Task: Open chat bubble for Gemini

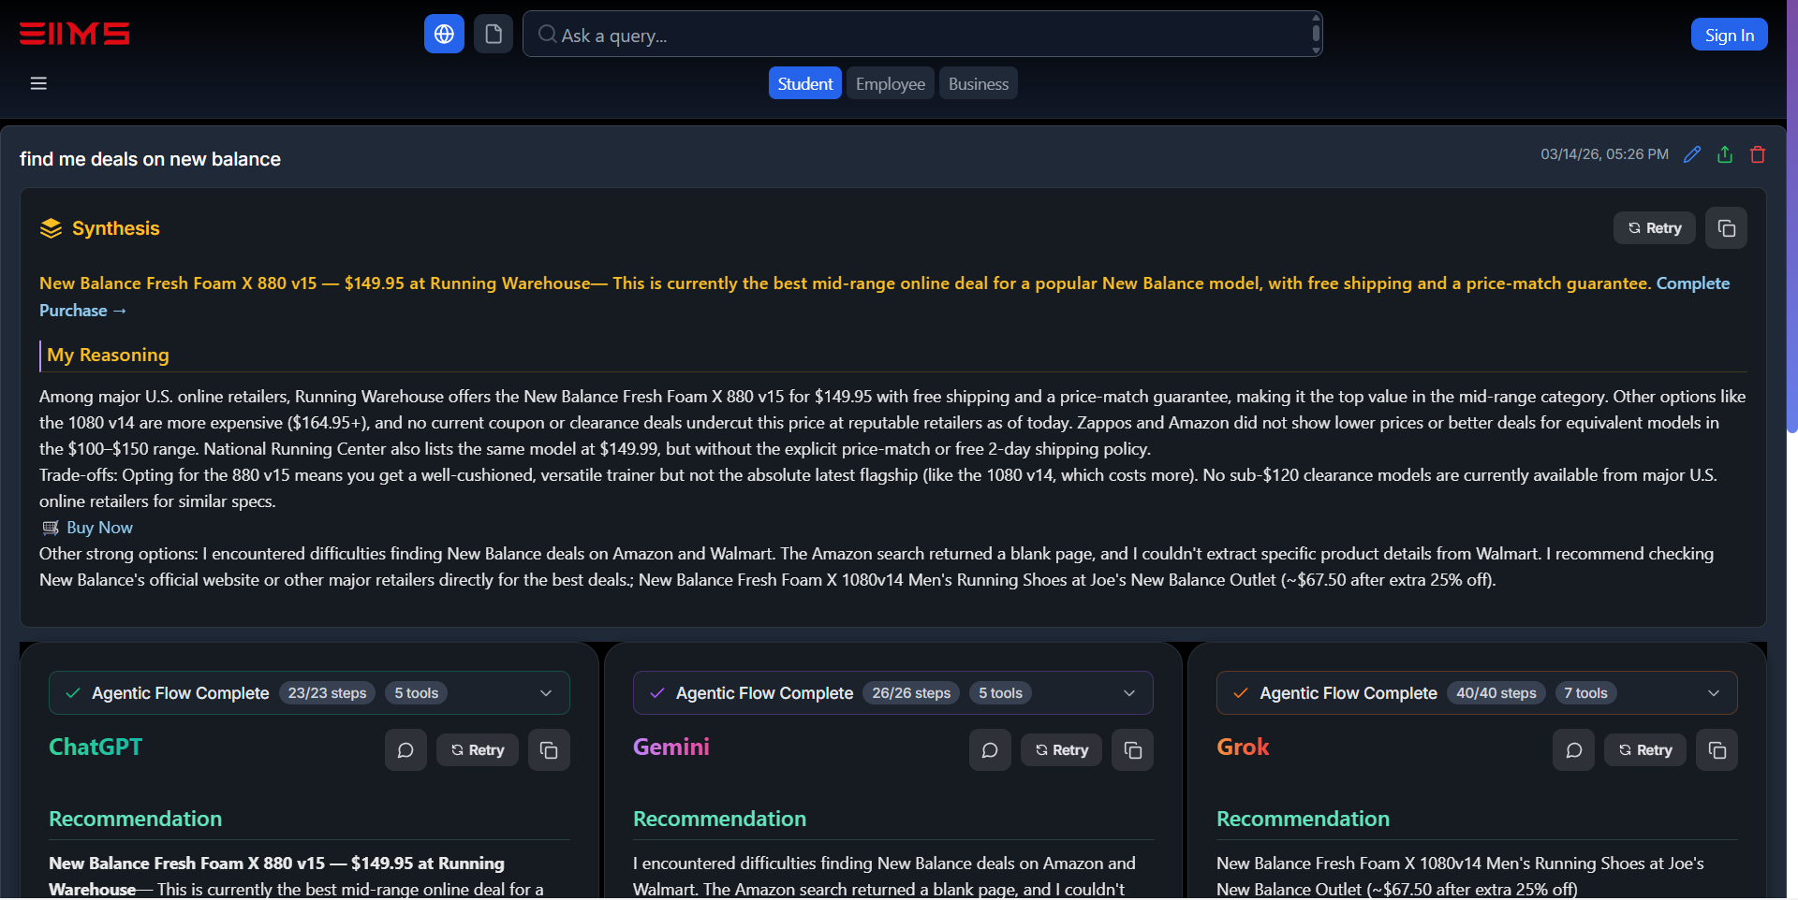Action: (x=990, y=750)
